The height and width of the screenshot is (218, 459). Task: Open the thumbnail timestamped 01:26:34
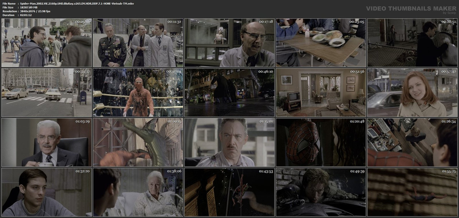pos(412,142)
